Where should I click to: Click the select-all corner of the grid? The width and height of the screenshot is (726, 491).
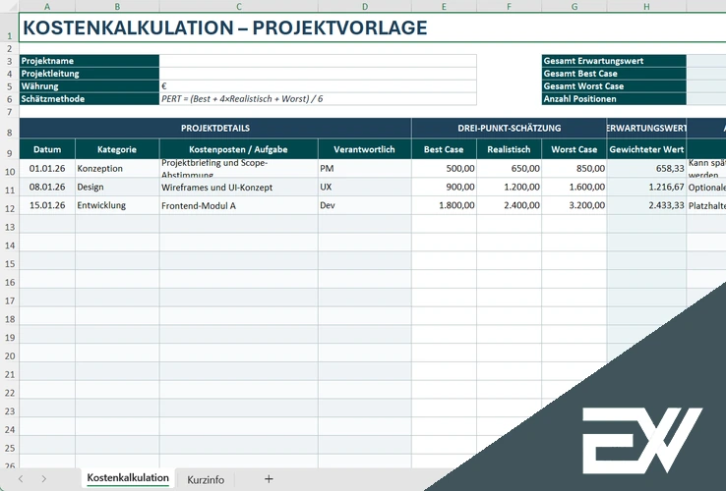tap(9, 6)
